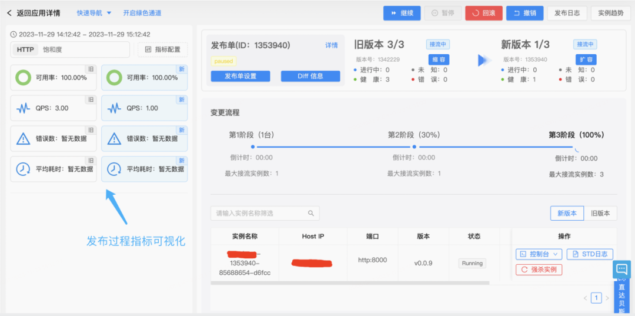Click the back arrow beside 返回应用详情
This screenshot has width=635, height=316.
tap(10, 13)
